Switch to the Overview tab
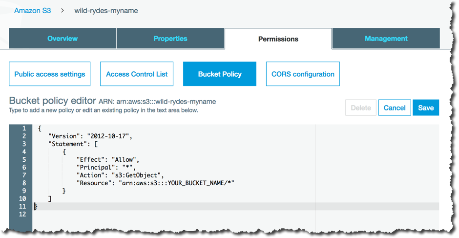 [63, 39]
